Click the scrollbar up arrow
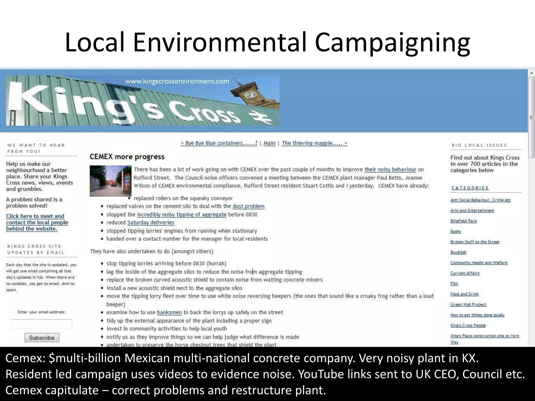 tap(531, 73)
